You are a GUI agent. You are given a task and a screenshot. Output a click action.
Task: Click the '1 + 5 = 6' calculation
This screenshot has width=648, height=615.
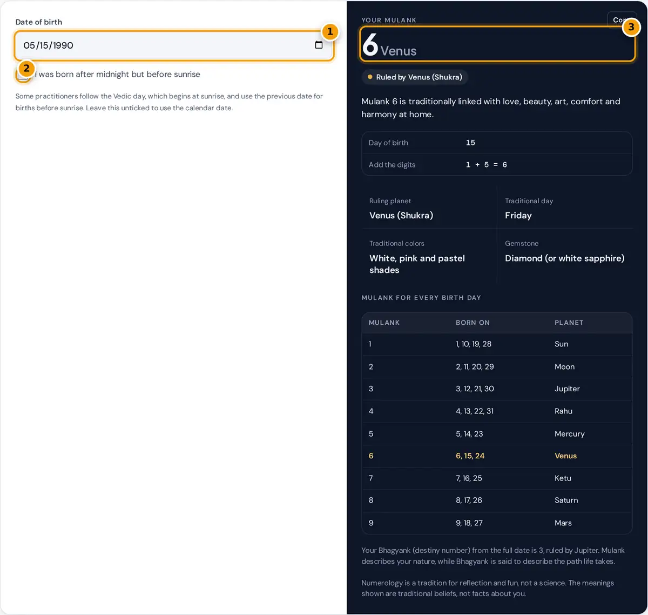486,165
